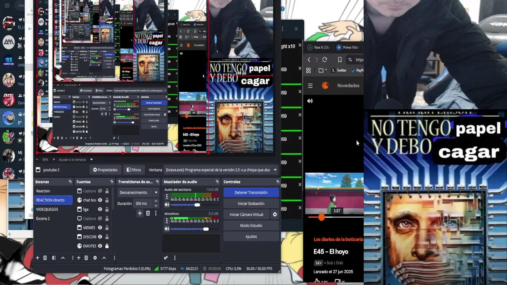This screenshot has width=507, height=285.
Task: Open advanced audio properties gears icon
Action: [x=166, y=258]
